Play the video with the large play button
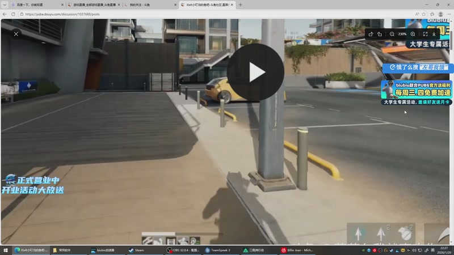This screenshot has width=454, height=255. point(255,72)
